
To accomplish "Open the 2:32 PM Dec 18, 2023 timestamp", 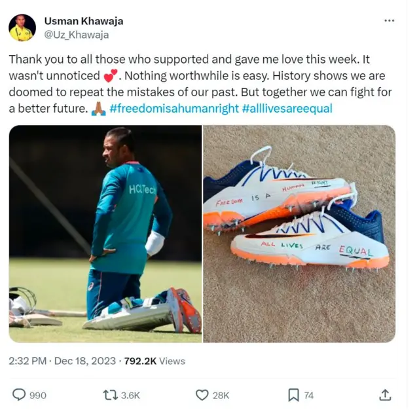I will [62, 361].
